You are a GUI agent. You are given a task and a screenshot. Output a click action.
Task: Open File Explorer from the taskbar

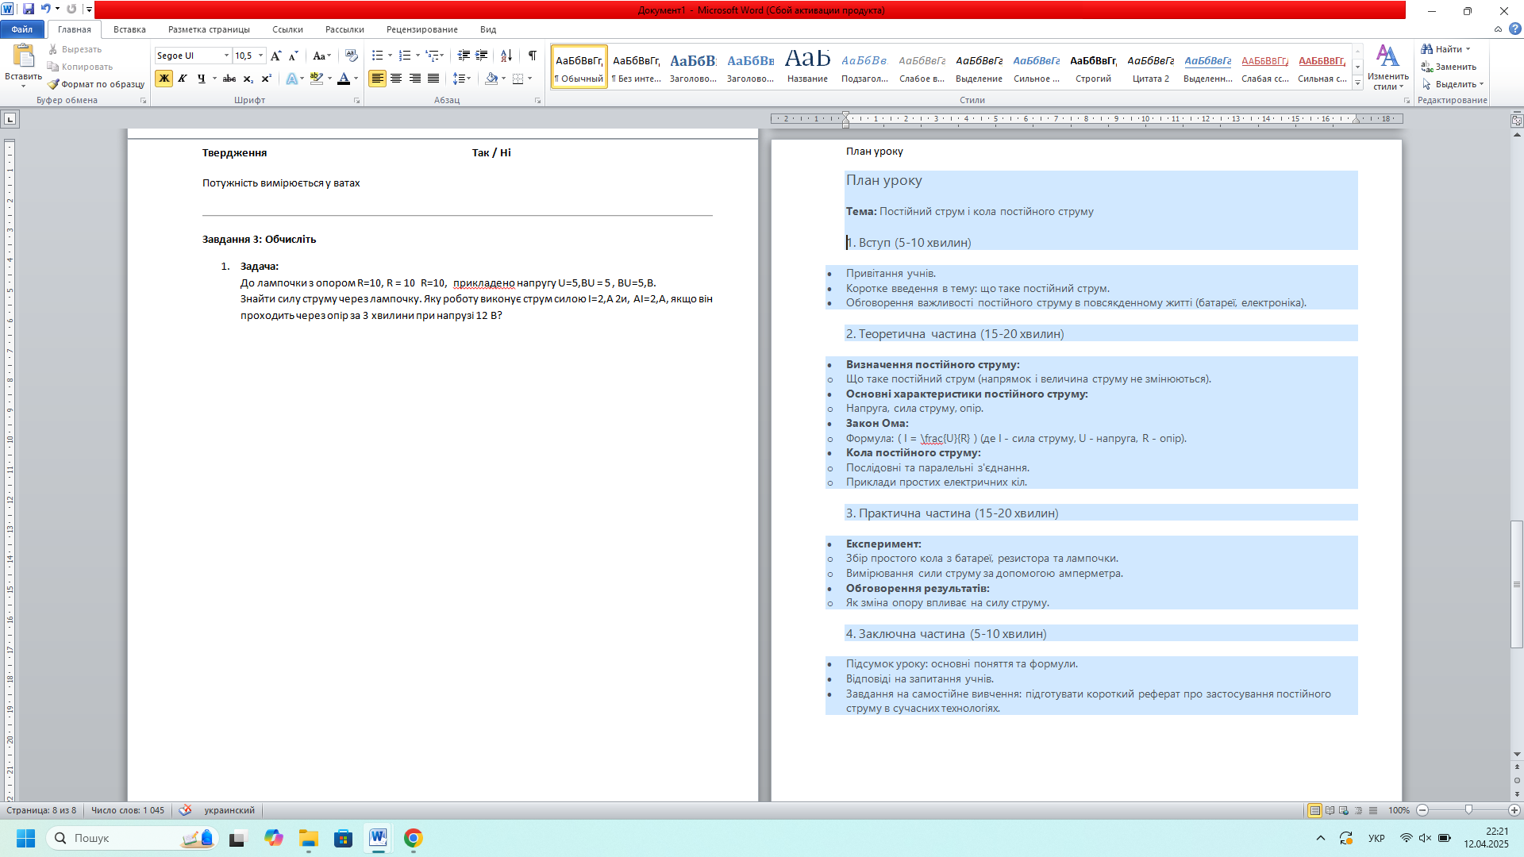tap(309, 838)
